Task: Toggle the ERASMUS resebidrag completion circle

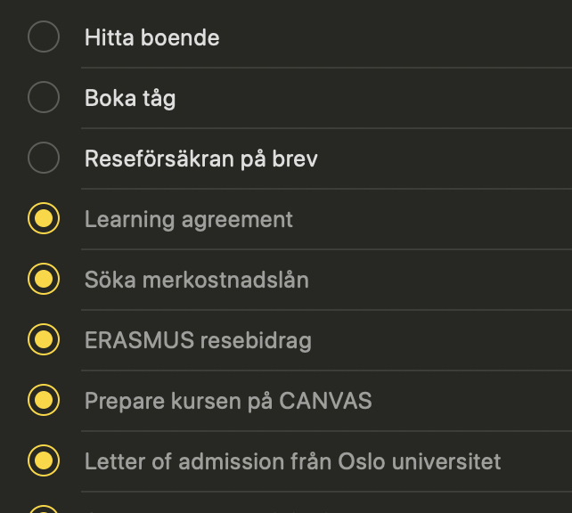Action: pos(44,339)
